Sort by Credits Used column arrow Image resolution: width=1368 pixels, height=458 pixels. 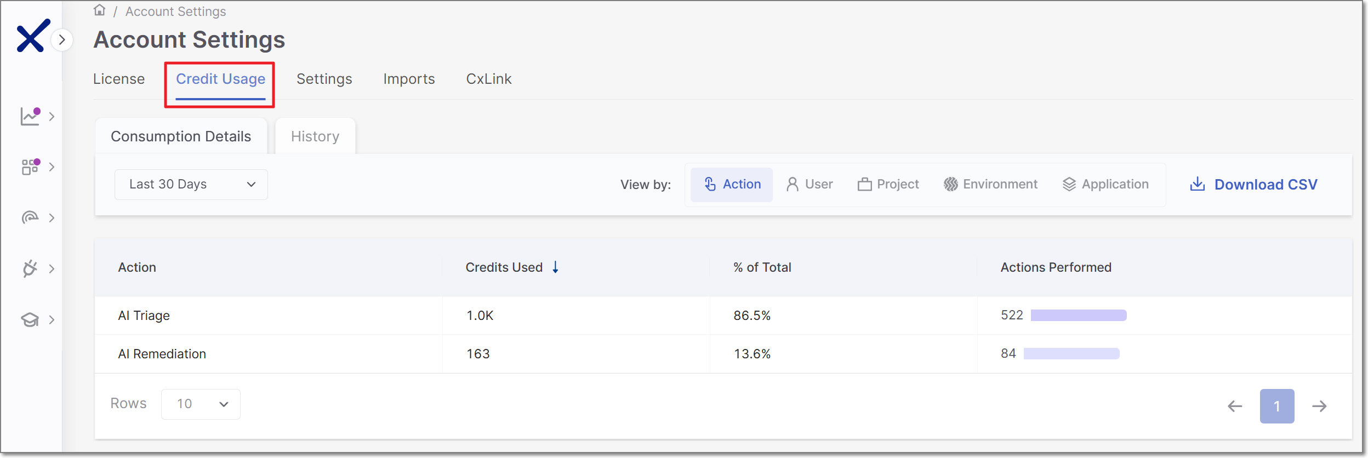tap(555, 267)
